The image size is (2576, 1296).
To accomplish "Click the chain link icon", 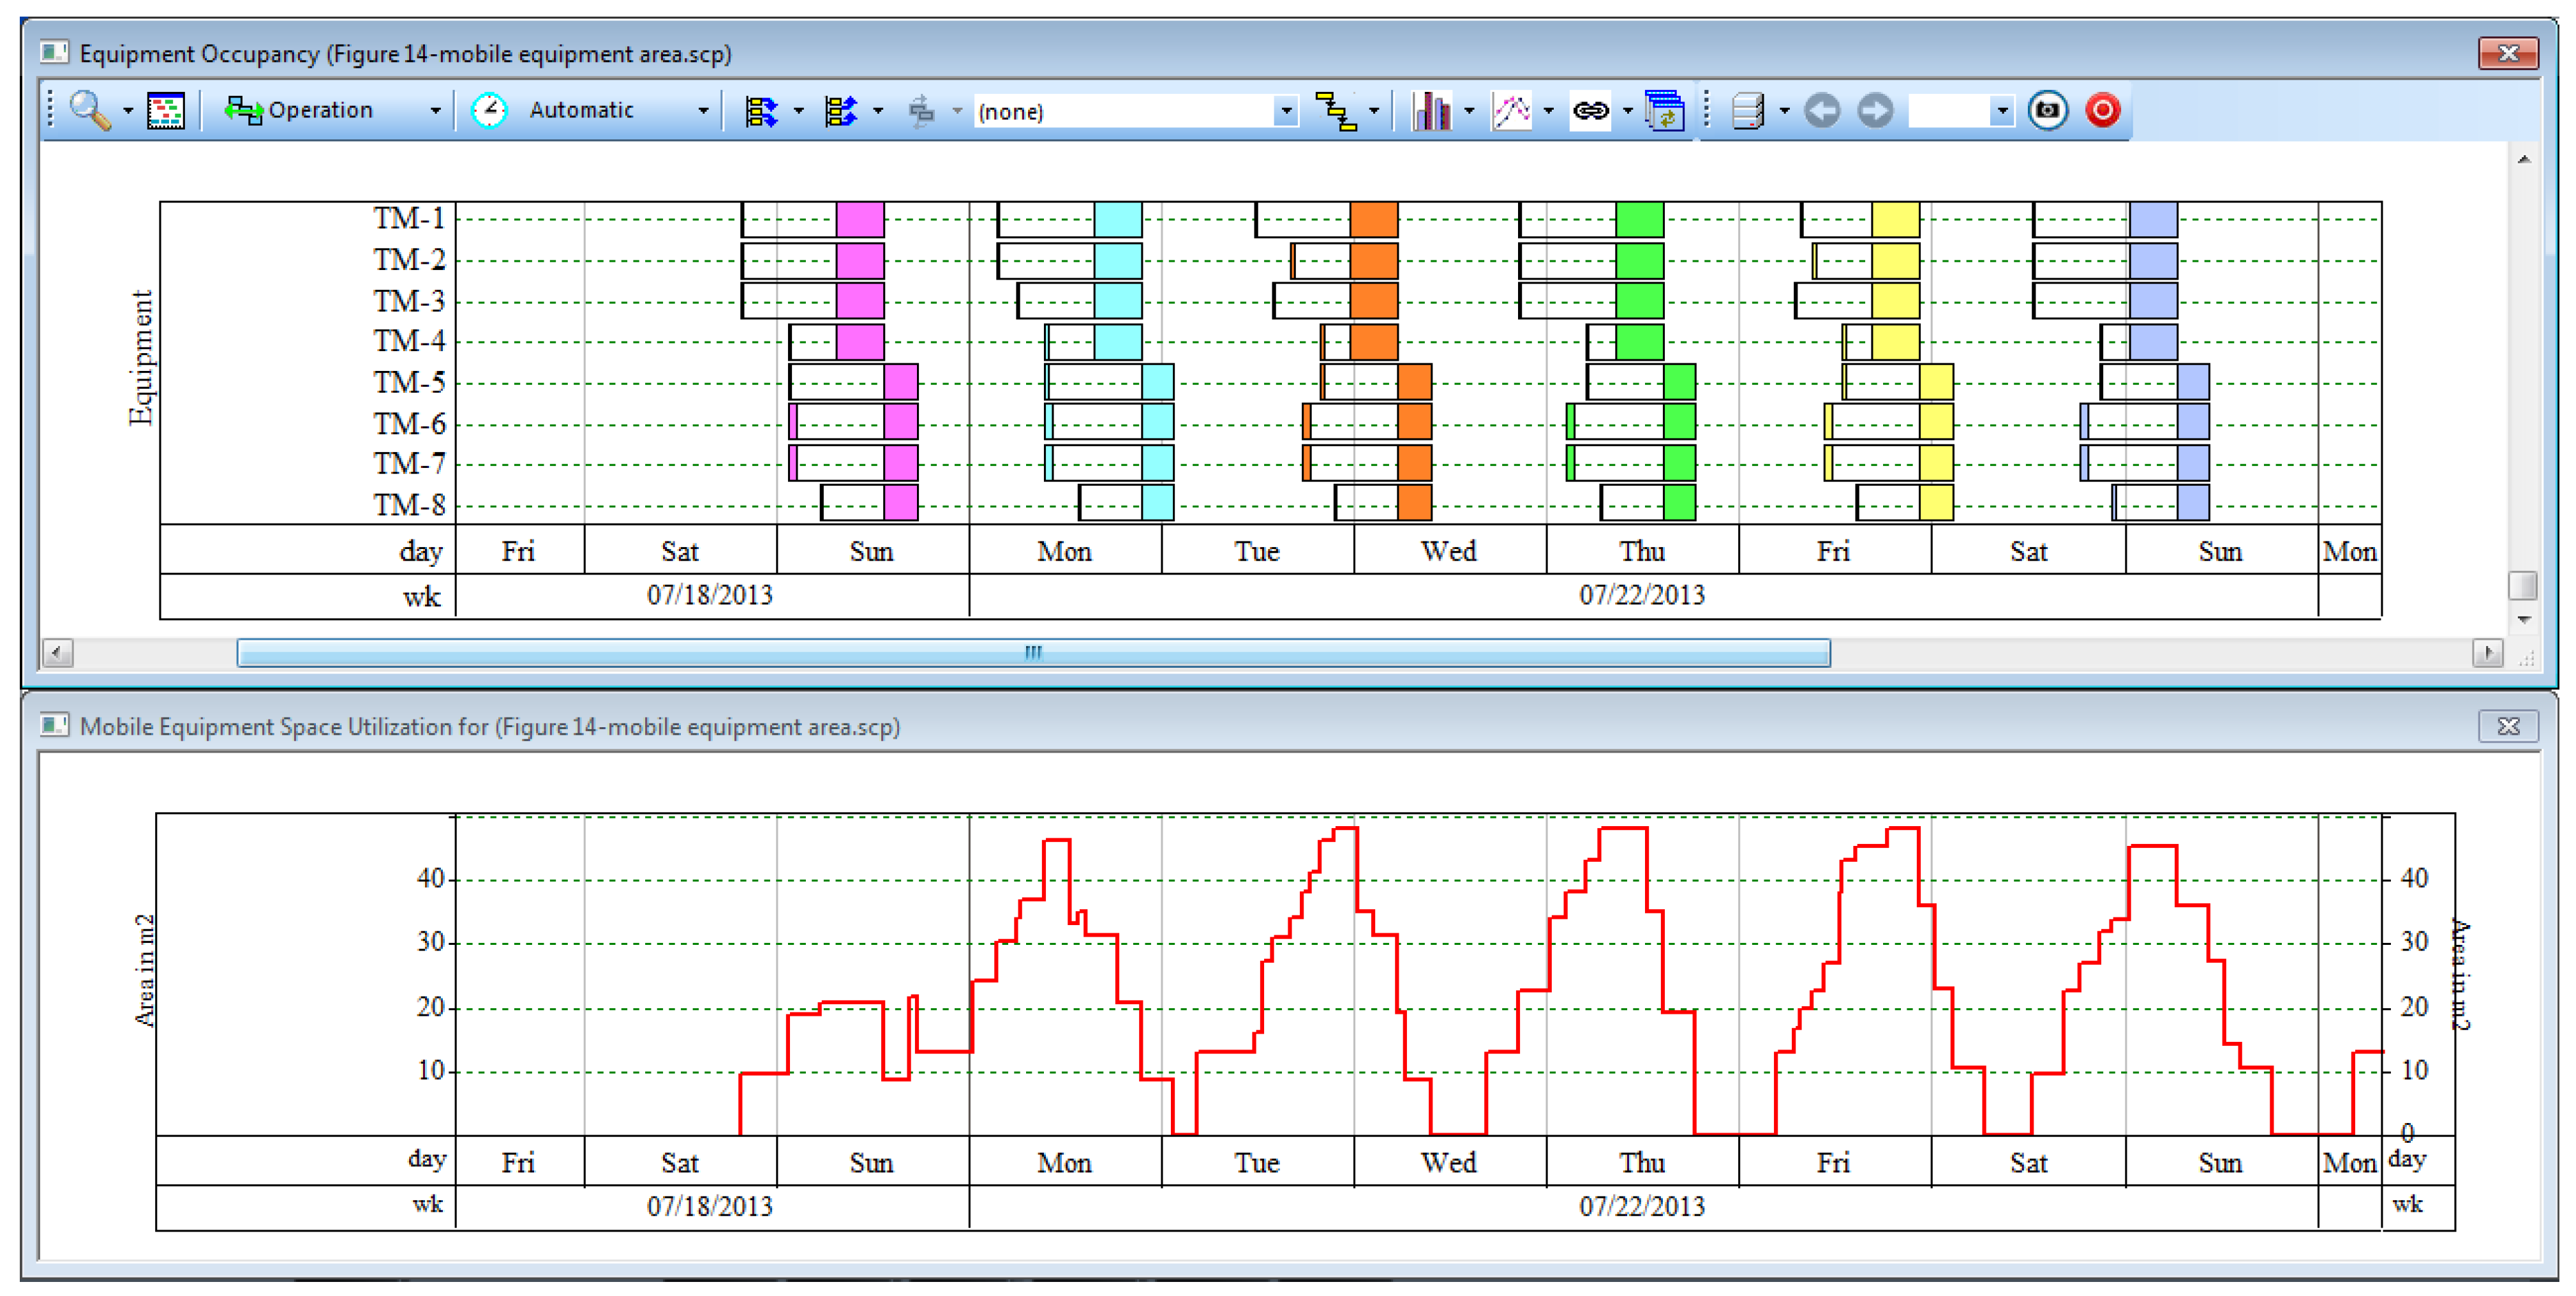I will click(x=1590, y=110).
